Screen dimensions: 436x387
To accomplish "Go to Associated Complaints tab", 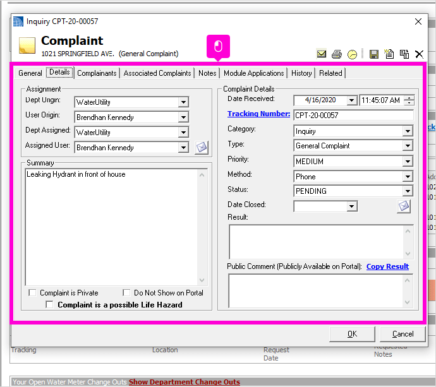I will click(x=157, y=73).
